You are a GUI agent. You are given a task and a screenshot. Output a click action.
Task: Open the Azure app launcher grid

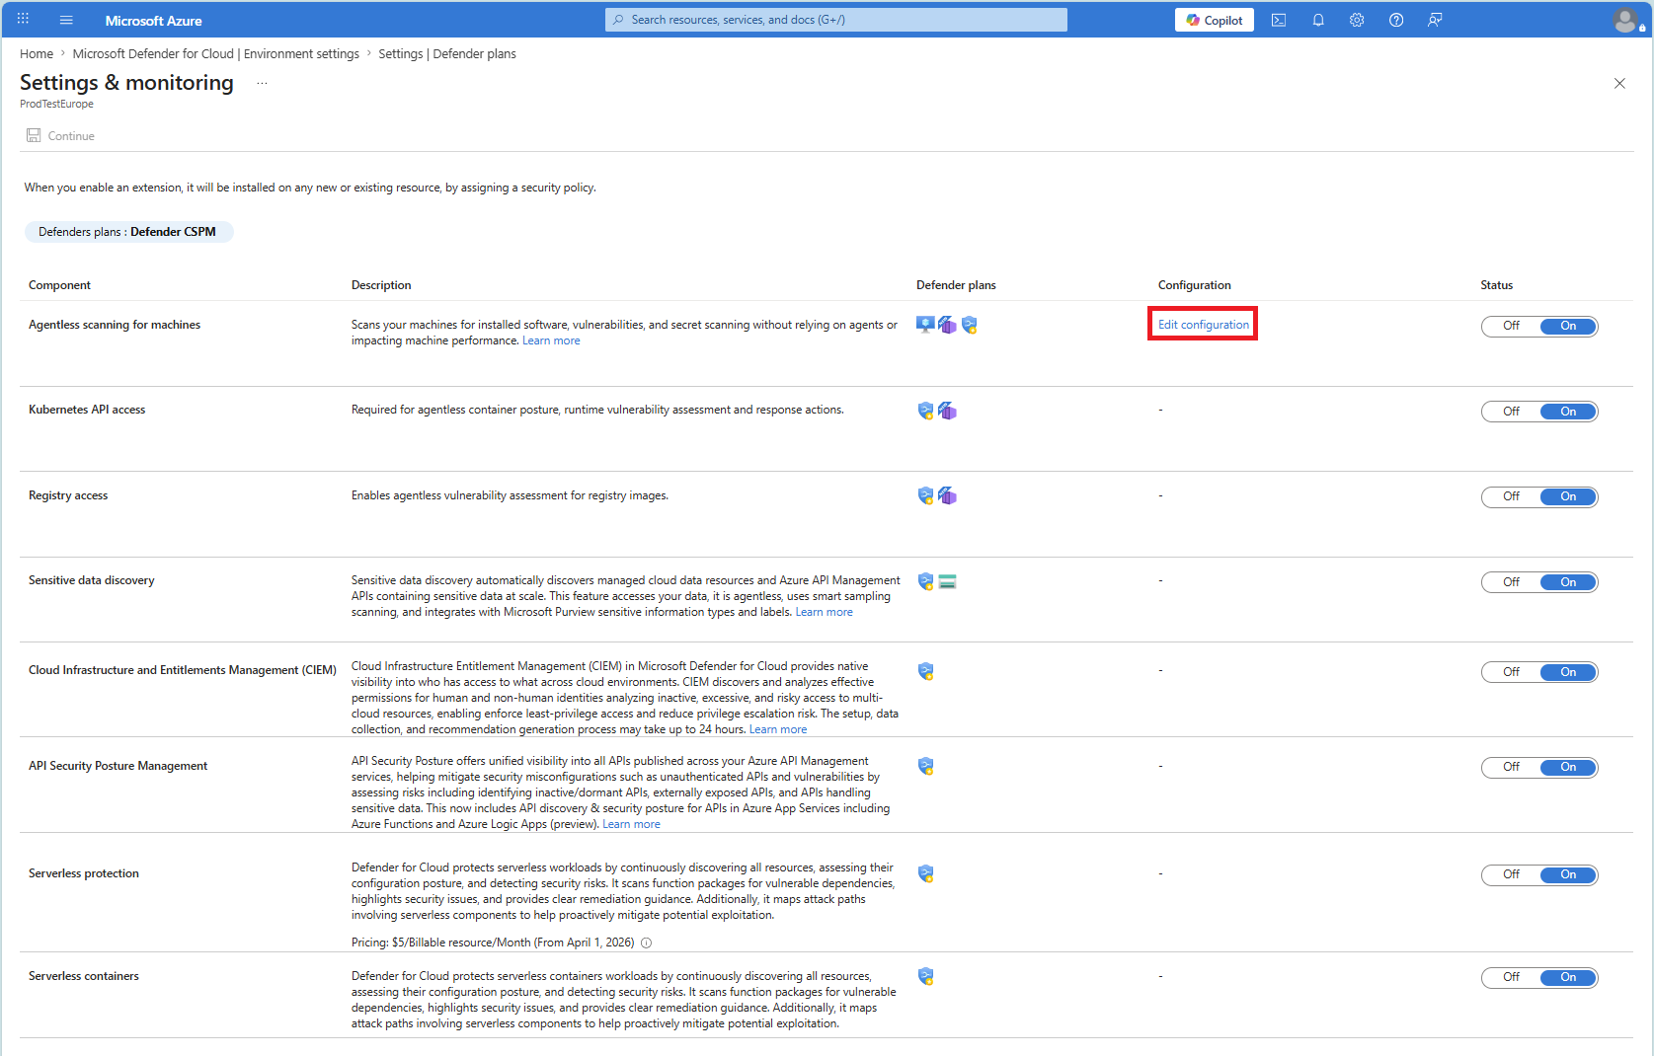[23, 20]
